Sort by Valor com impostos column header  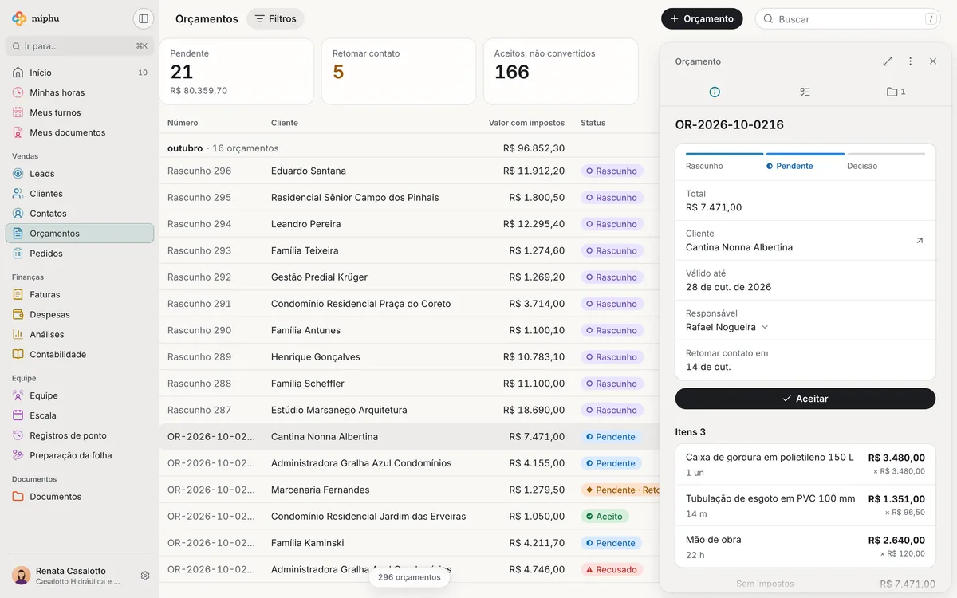tap(526, 123)
